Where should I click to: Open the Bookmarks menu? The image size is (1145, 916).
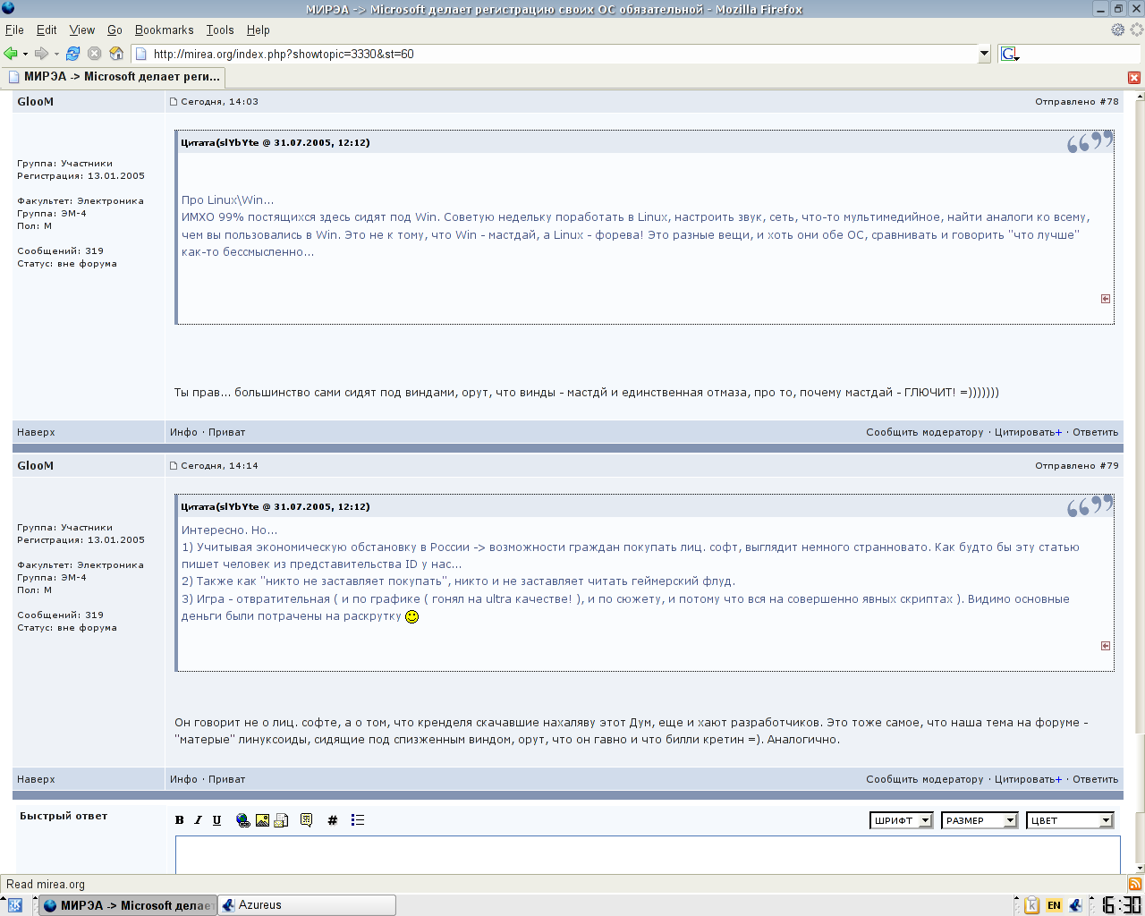pyautogui.click(x=164, y=30)
